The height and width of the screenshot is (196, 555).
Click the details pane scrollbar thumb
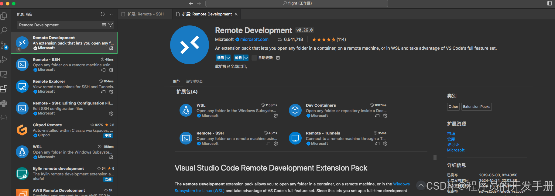pos(435,157)
